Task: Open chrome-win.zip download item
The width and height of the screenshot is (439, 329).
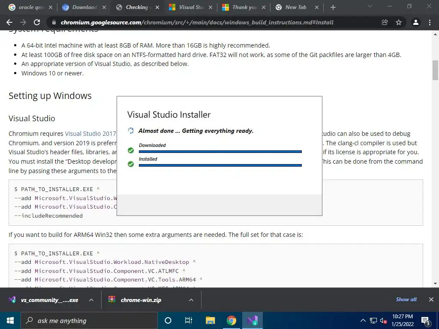Action: (x=140, y=300)
